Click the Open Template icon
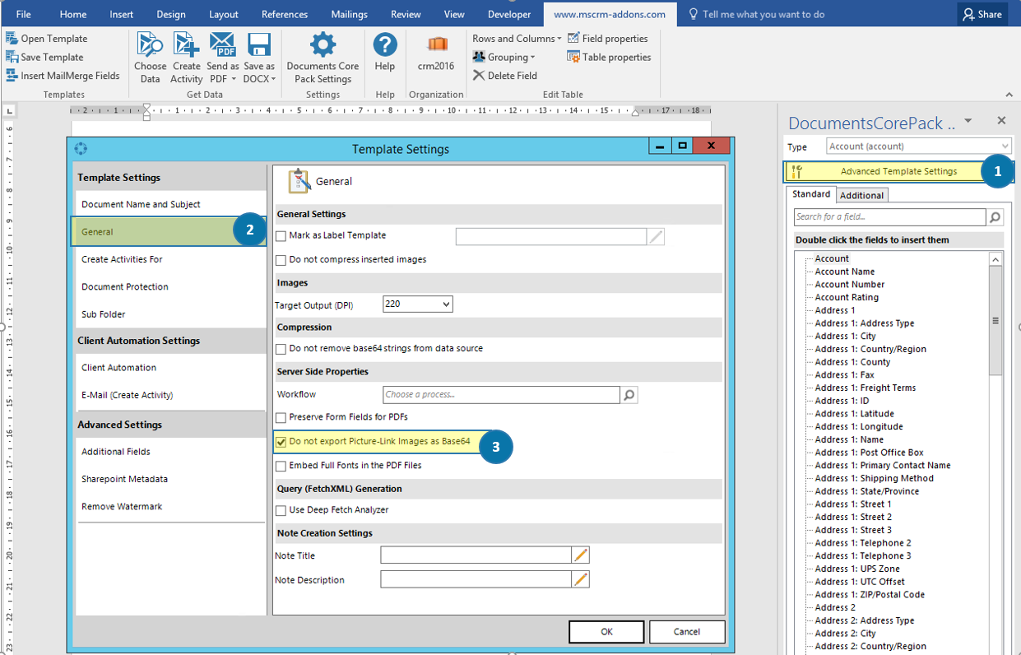 click(x=12, y=39)
